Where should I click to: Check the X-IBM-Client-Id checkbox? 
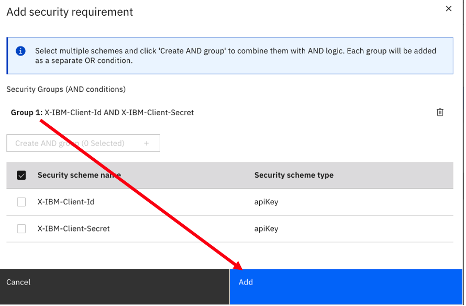[21, 202]
